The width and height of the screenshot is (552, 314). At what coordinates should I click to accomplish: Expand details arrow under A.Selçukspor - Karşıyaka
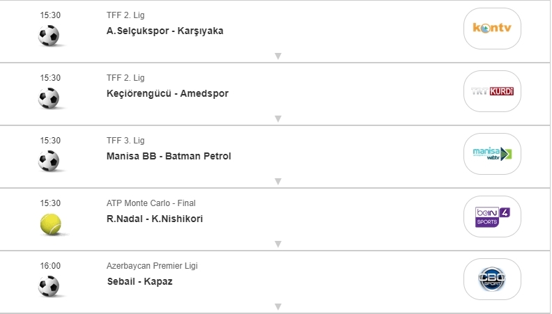click(x=277, y=56)
